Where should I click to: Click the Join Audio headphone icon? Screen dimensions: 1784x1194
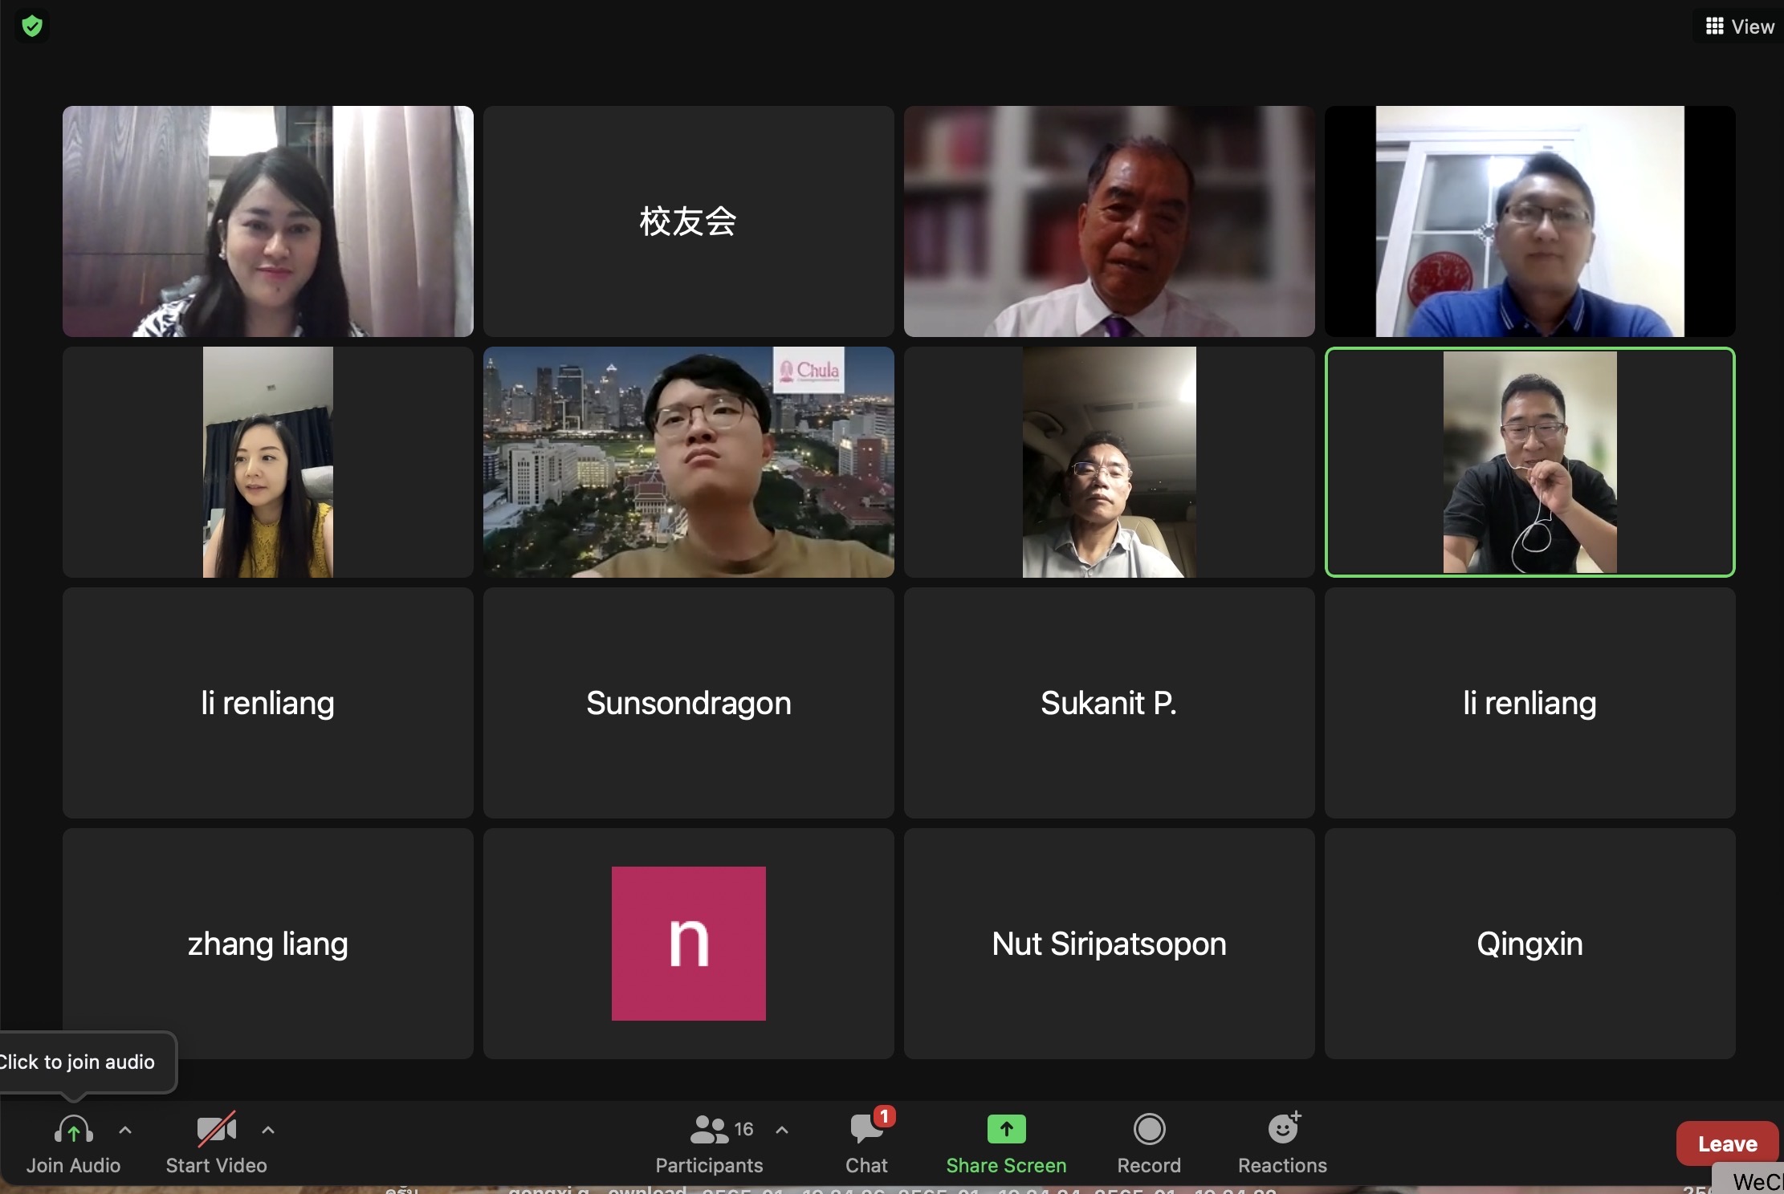pyautogui.click(x=73, y=1131)
